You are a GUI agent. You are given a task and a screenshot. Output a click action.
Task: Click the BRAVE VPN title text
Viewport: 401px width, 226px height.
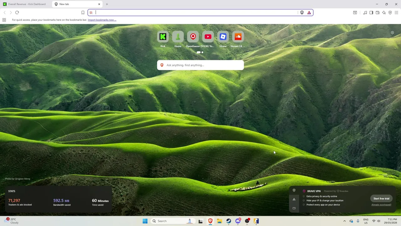pos(314,191)
